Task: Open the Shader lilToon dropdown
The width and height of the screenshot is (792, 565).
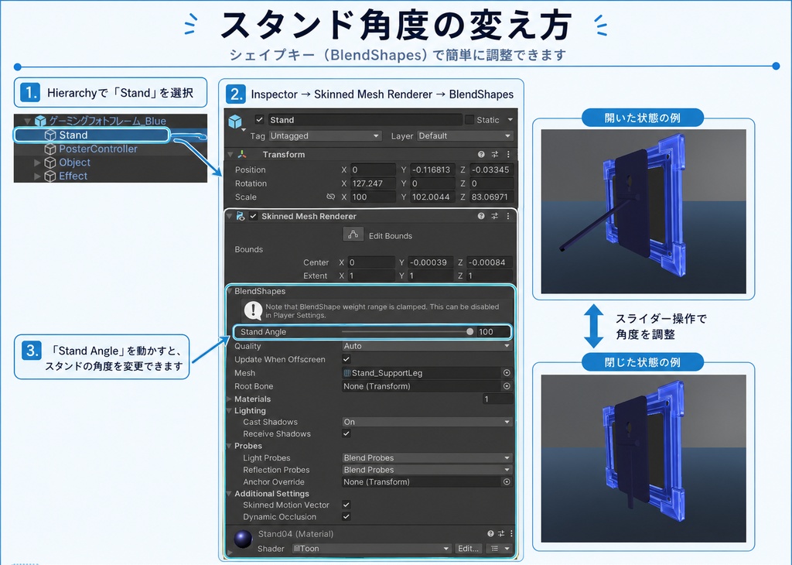Action: tap(371, 549)
